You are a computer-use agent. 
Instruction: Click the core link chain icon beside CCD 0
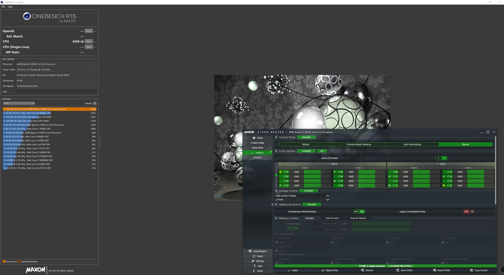click(276, 175)
